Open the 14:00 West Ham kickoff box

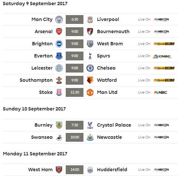(x=75, y=170)
